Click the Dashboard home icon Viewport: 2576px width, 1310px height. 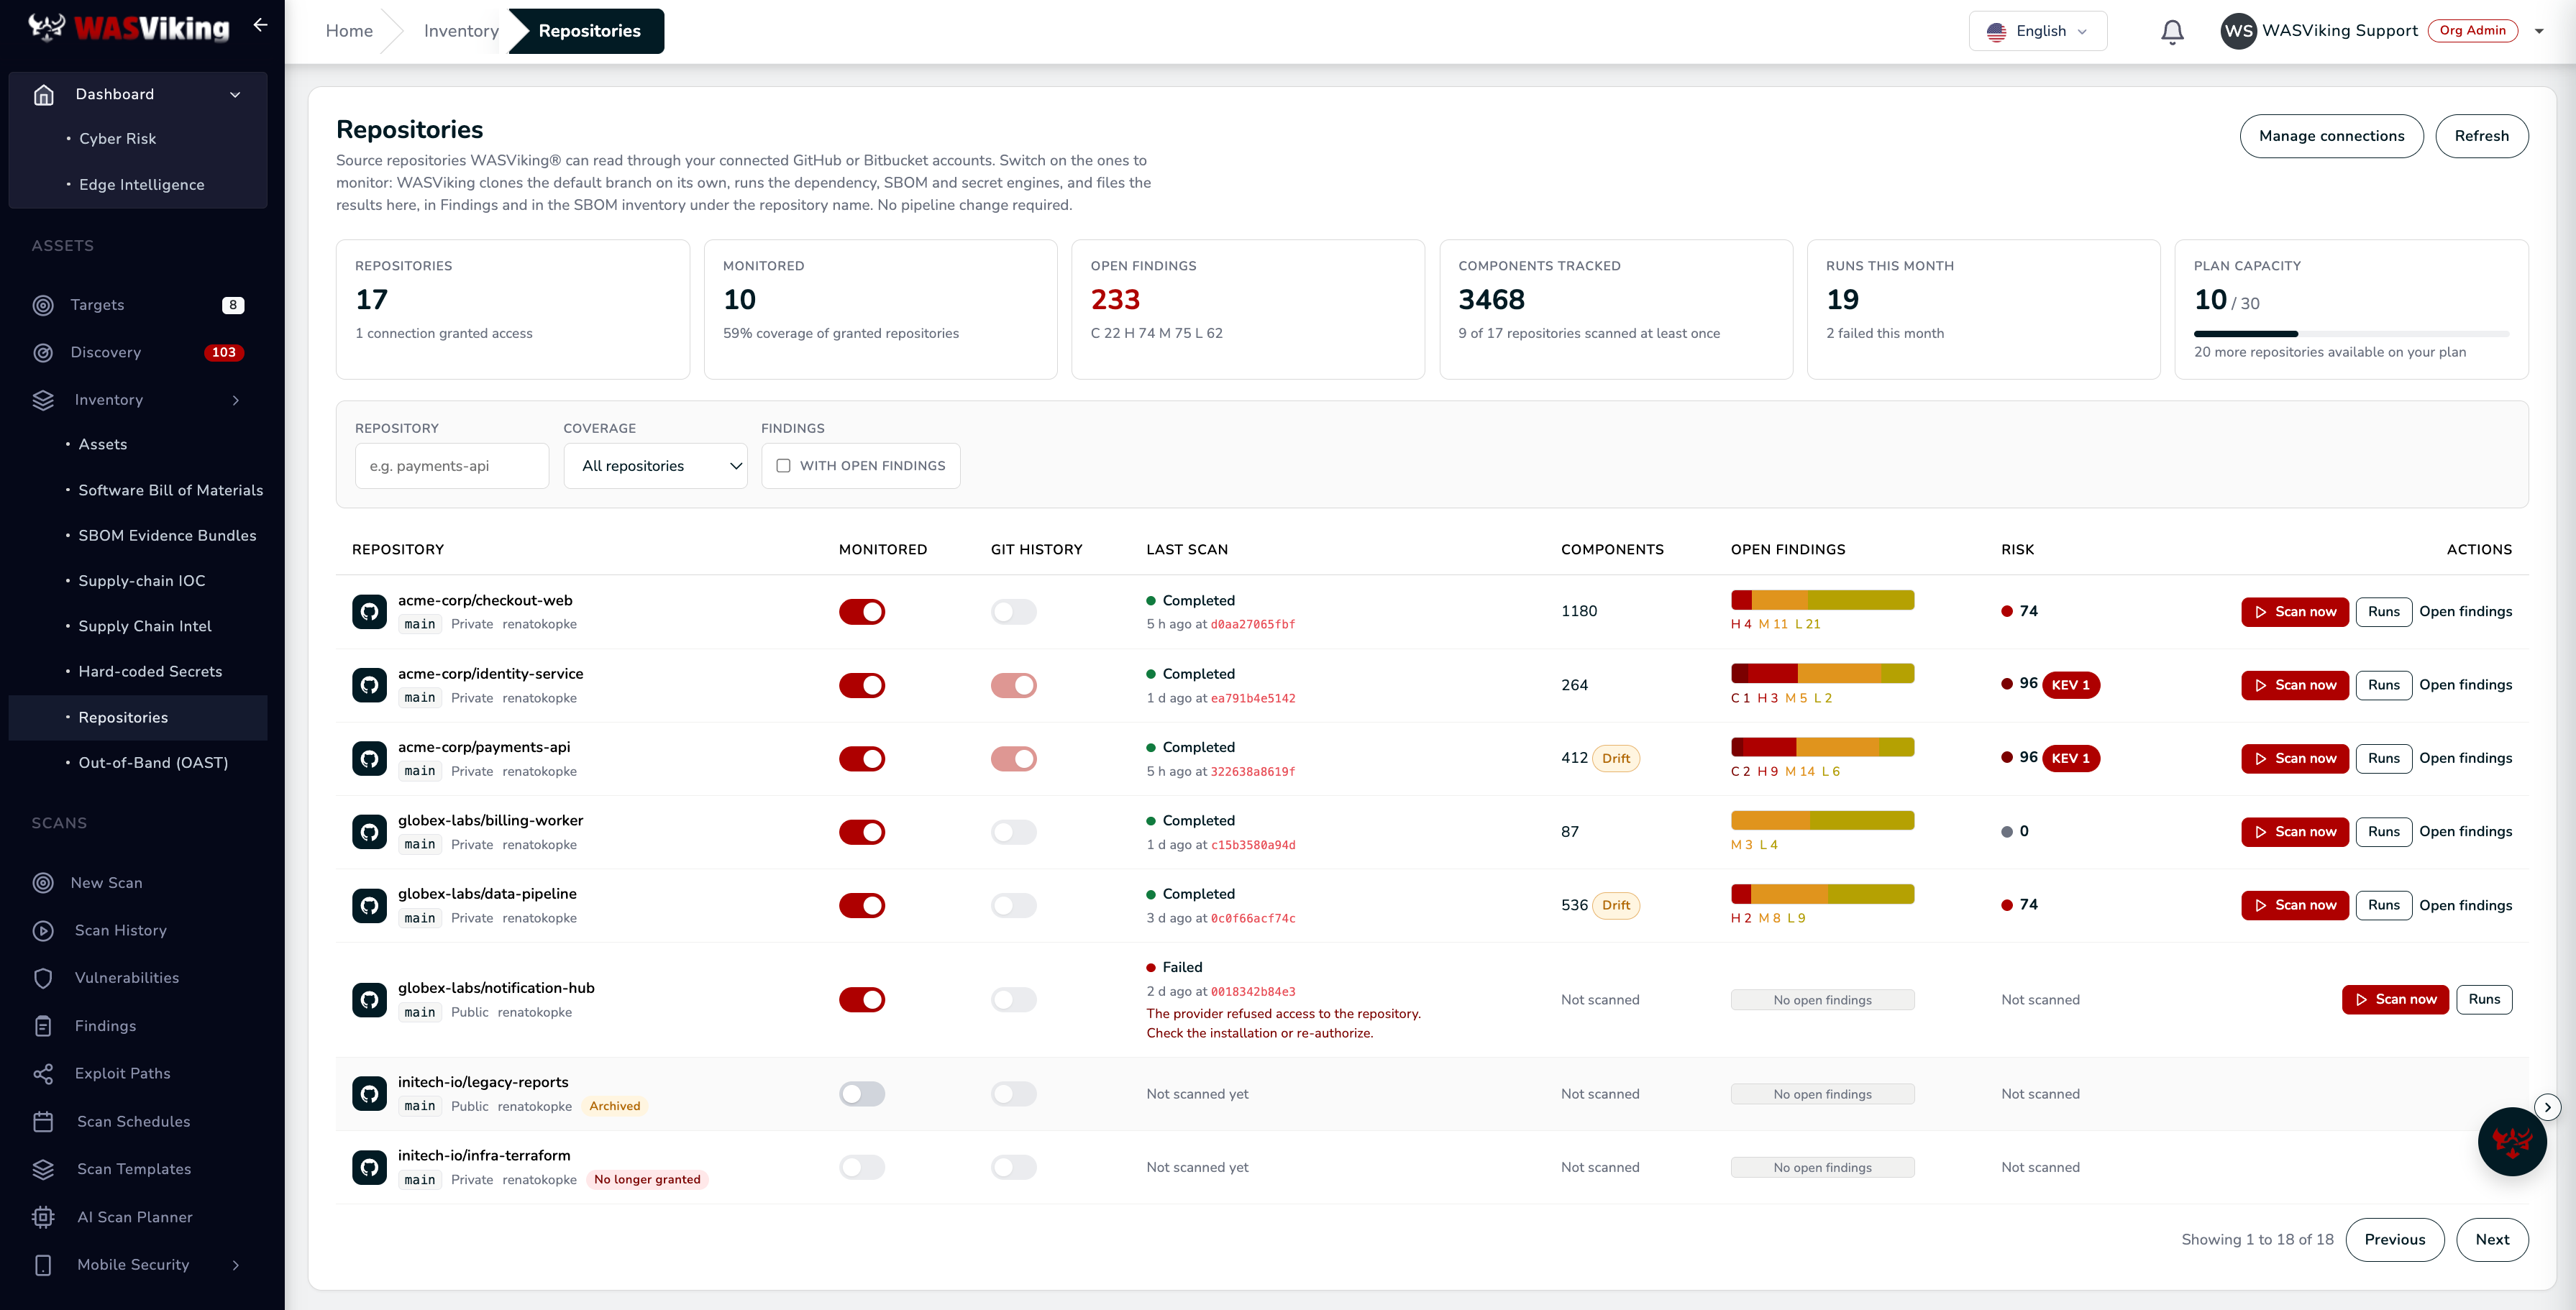pyautogui.click(x=44, y=94)
